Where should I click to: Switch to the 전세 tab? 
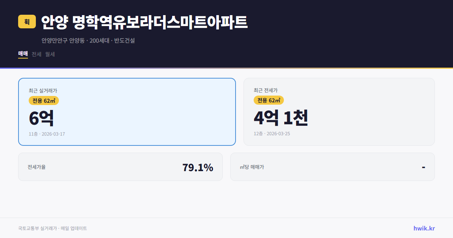(36, 54)
